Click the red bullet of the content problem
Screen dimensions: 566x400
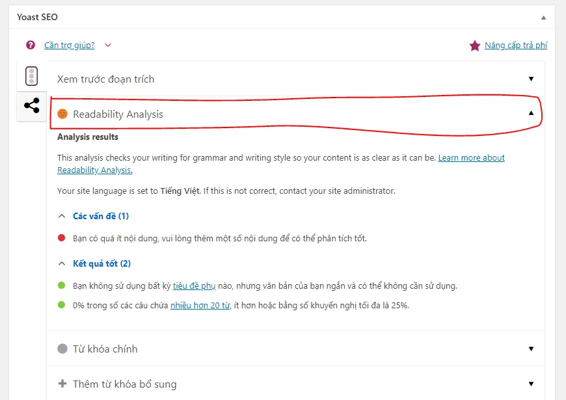click(x=61, y=238)
